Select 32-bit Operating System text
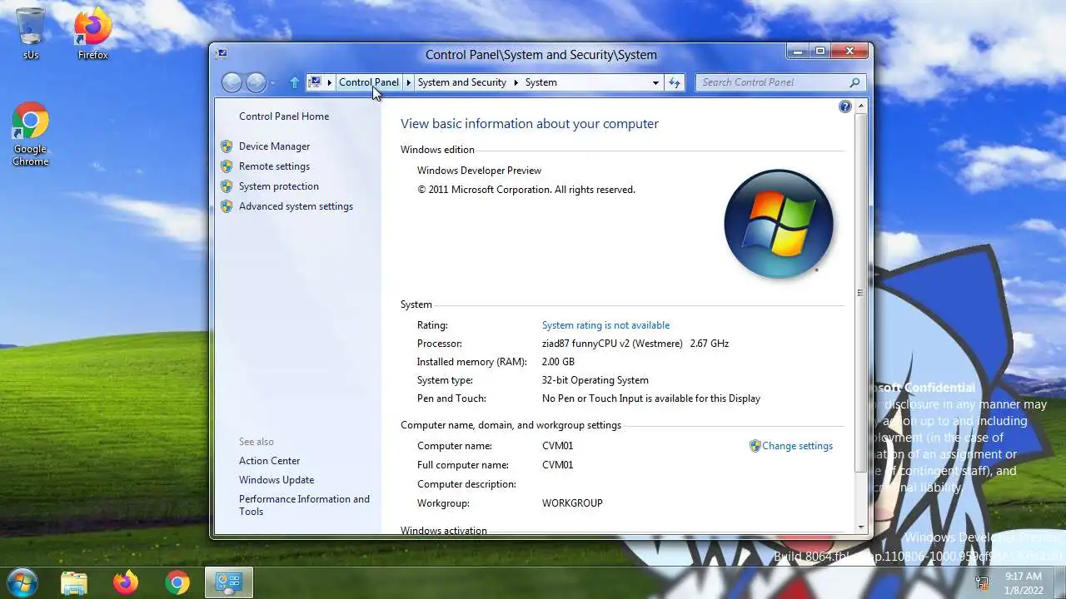 point(595,380)
